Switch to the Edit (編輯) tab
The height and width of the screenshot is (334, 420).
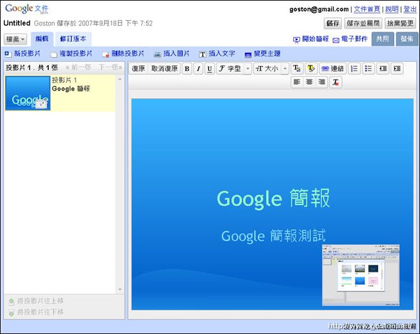tap(42, 39)
